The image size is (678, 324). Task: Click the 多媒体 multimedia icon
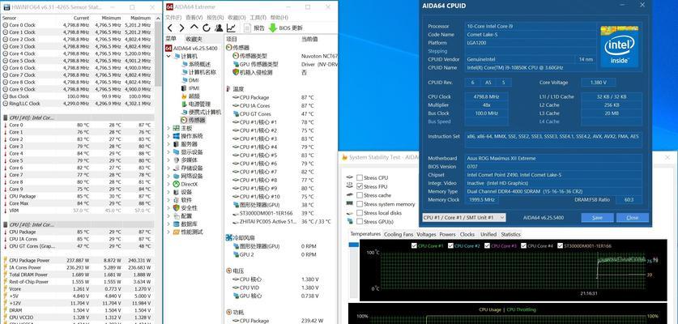[176, 160]
